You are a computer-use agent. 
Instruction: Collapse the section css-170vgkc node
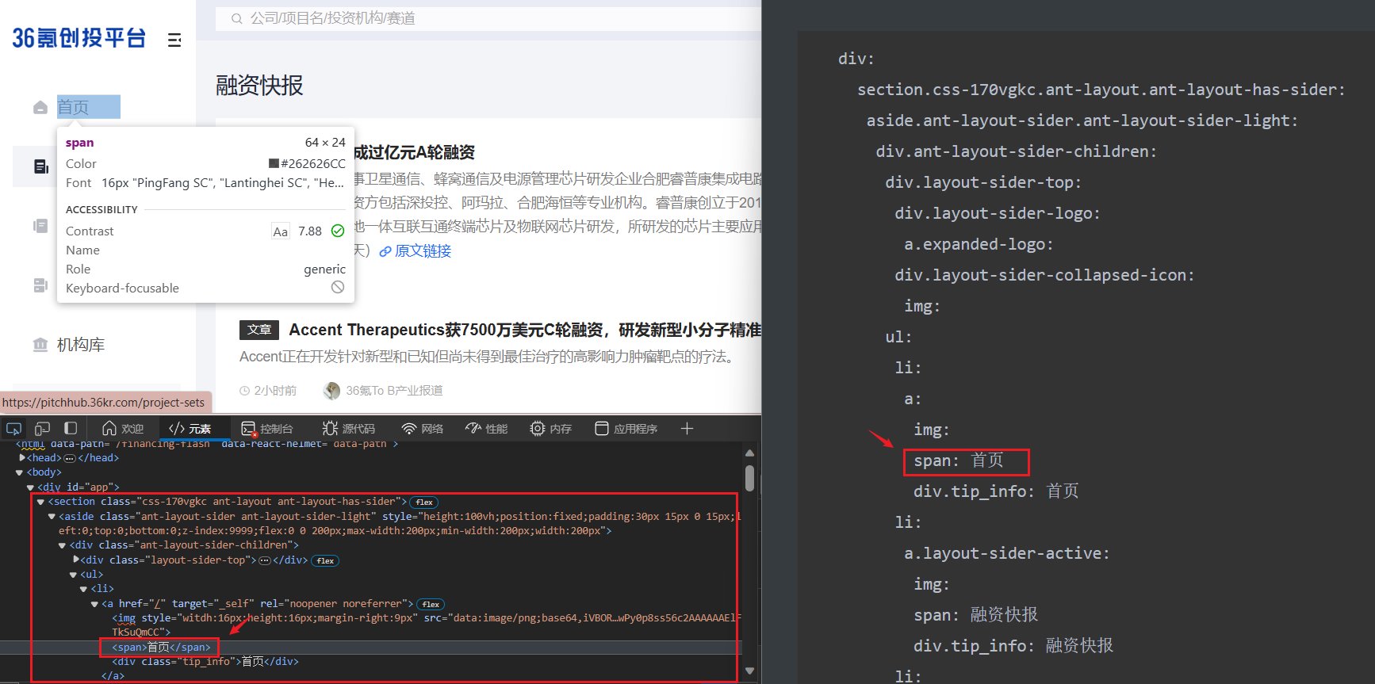40,502
